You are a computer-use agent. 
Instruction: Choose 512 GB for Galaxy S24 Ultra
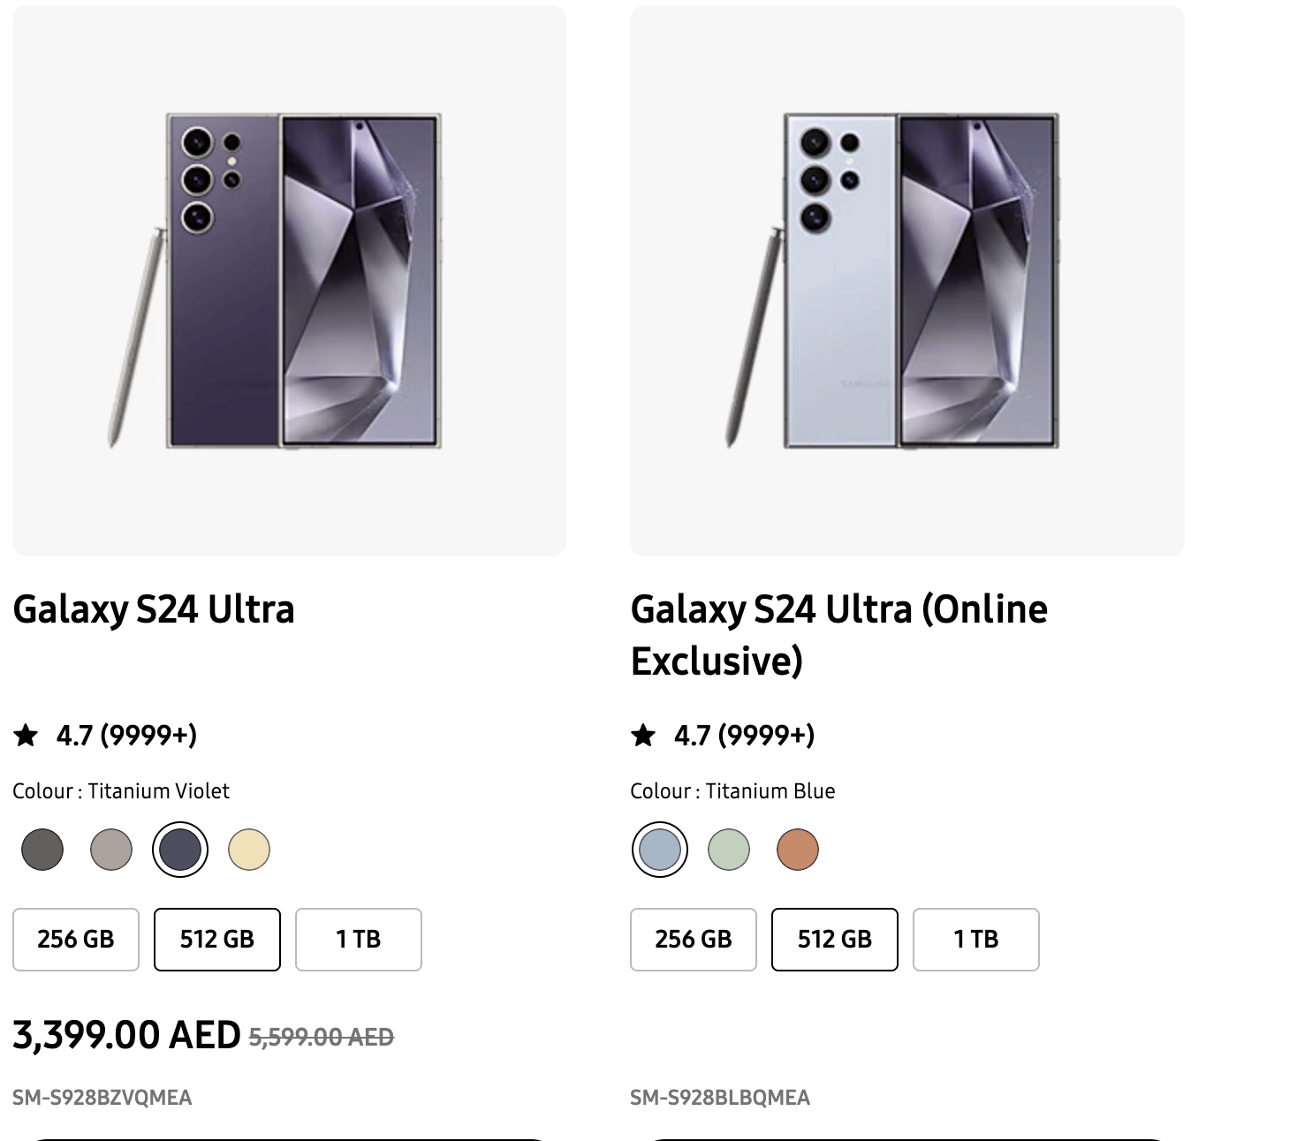pos(217,939)
